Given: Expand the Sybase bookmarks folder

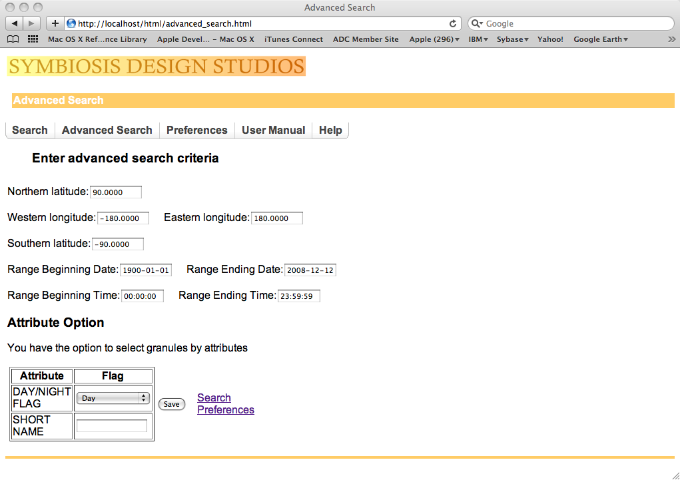Looking at the screenshot, I should (513, 39).
